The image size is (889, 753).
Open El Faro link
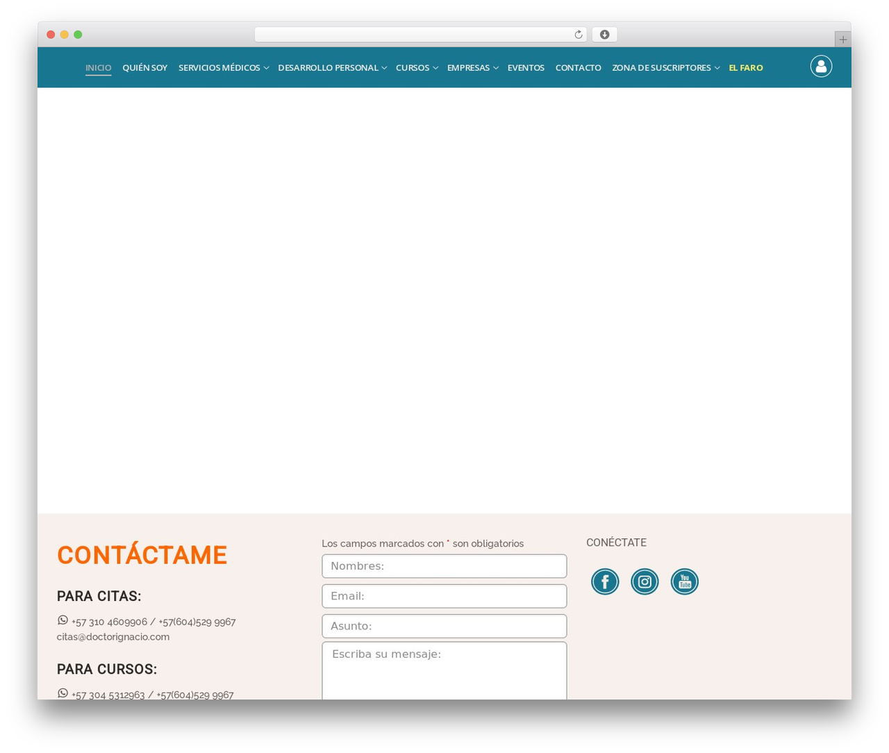tap(745, 67)
